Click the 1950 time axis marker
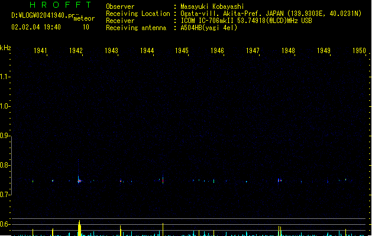The image size is (372, 236). (x=359, y=51)
